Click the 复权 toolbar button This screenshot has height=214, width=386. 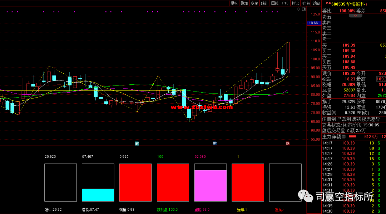(234, 3)
